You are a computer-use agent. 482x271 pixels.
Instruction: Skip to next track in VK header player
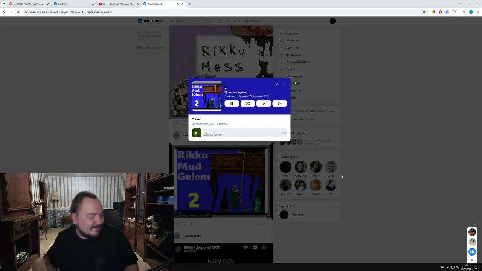239,21
